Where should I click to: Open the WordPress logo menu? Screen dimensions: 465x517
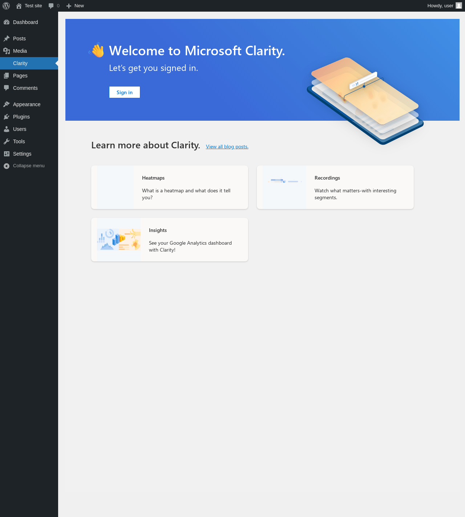6,6
